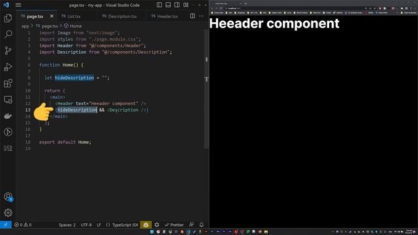Screen dimensions: 418x235
Task: Open Prettier formatter status
Action: (x=174, y=225)
